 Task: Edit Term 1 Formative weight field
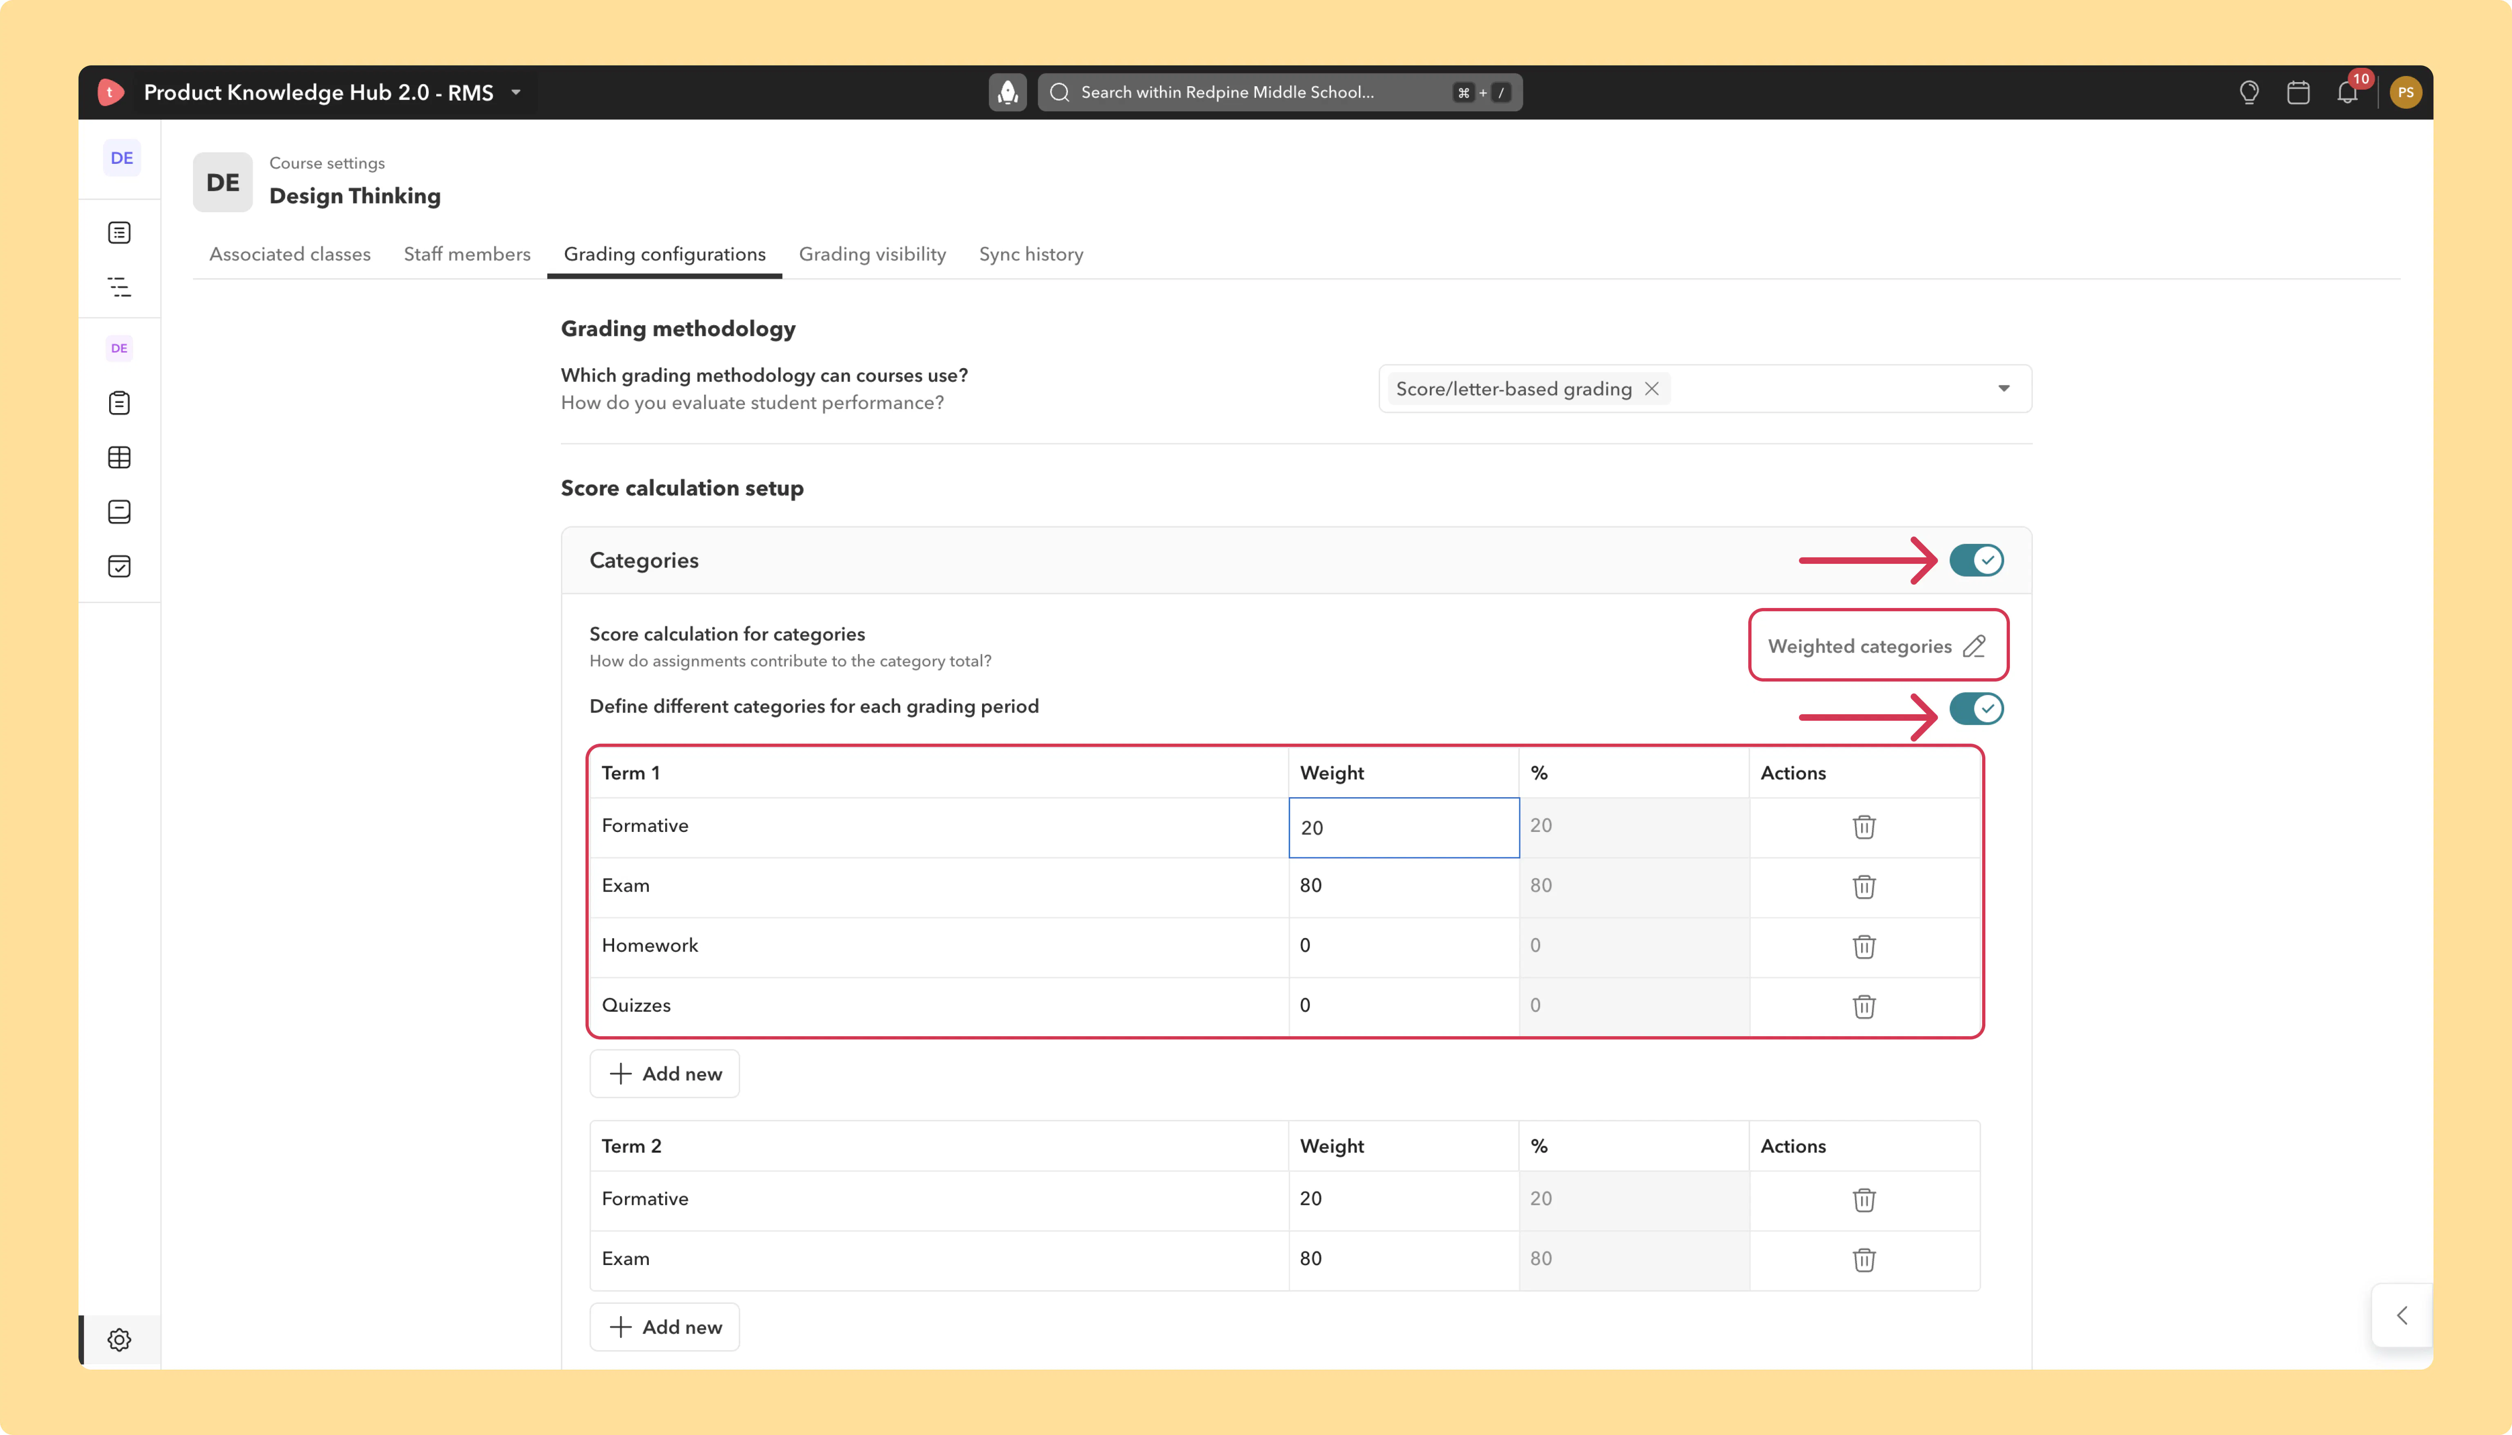pyautogui.click(x=1404, y=828)
